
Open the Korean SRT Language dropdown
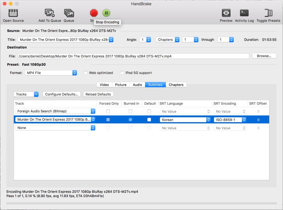pyautogui.click(x=185, y=120)
